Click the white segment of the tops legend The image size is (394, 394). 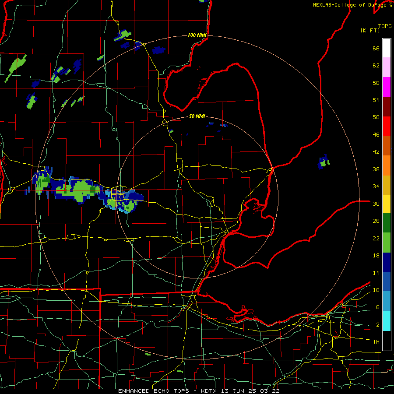[387, 48]
